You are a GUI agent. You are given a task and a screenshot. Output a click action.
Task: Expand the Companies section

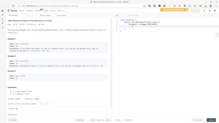58,109
